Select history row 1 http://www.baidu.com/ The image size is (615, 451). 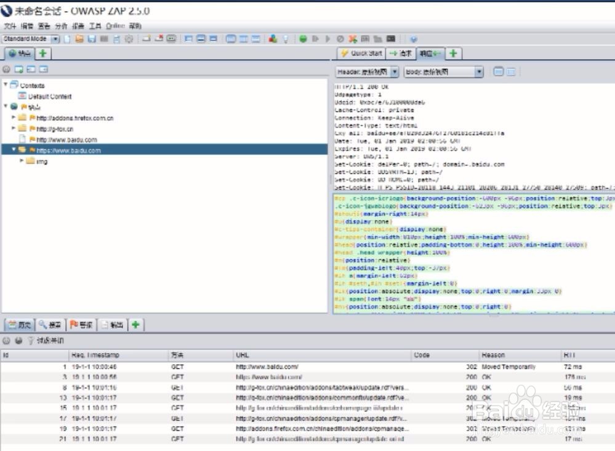[308, 367]
